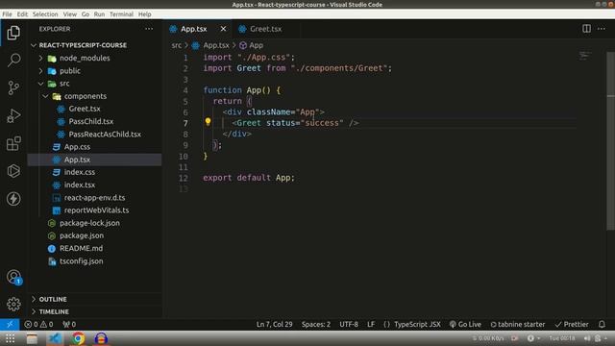
Task: Click the lightbulb quick fix icon
Action: 208,122
